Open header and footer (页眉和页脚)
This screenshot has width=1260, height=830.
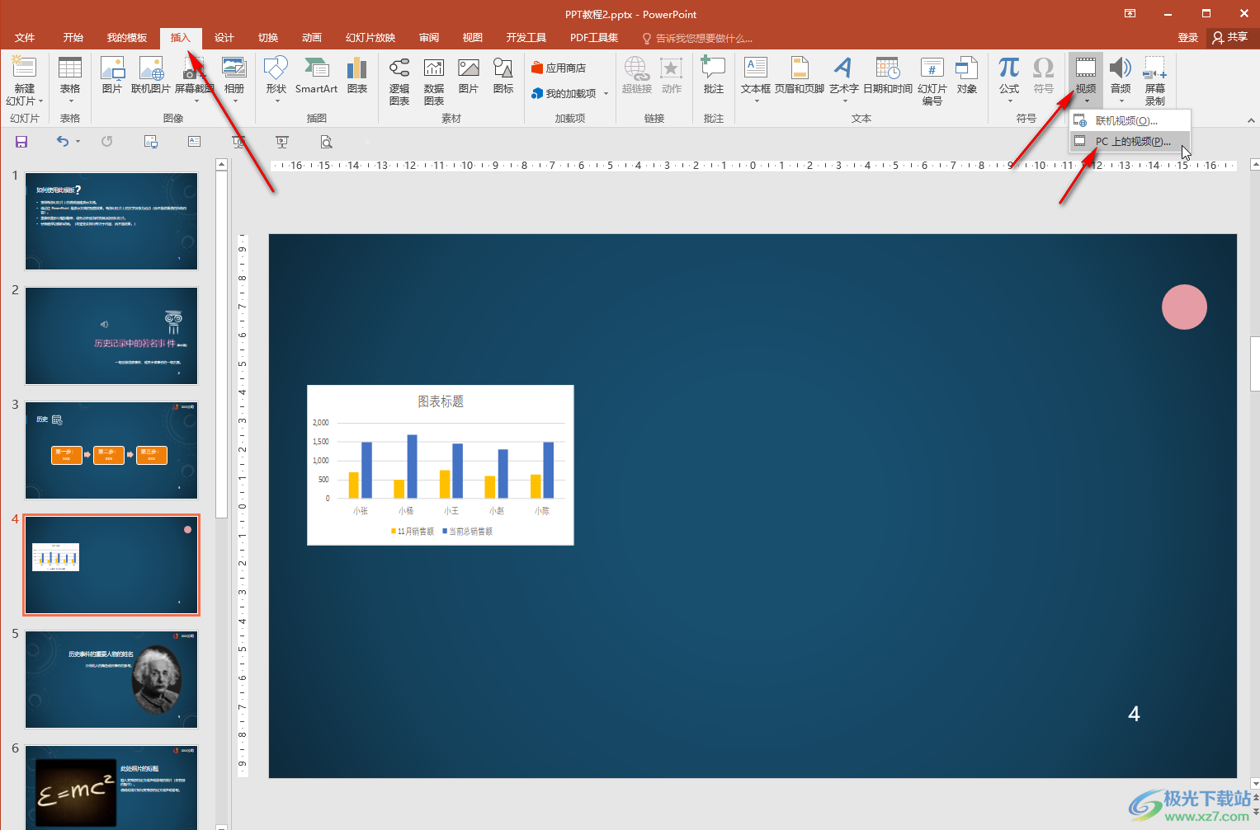point(800,76)
